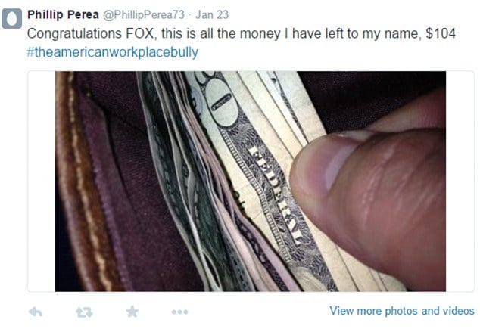Favorite the tweet with the star icon
The width and height of the screenshot is (480, 329).
pos(132,312)
